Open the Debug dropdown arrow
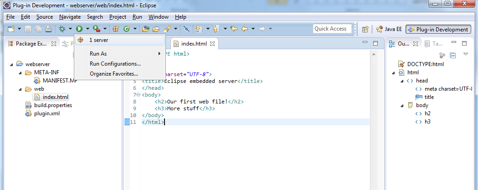This screenshot has width=478, height=190. coord(71,29)
